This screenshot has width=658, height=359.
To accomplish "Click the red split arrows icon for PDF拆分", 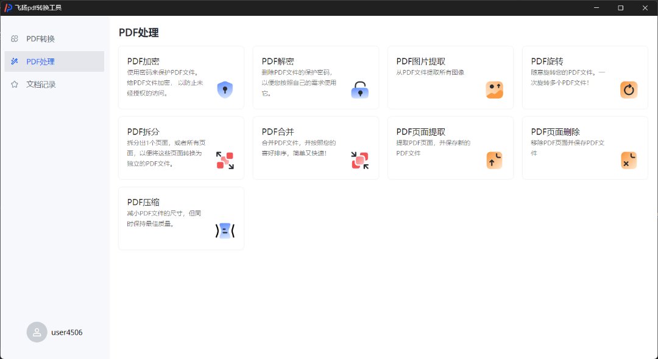I will tap(225, 161).
